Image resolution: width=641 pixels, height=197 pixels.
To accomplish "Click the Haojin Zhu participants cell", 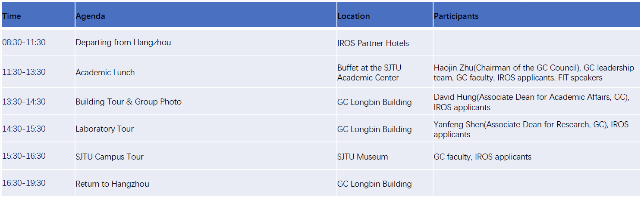I will (x=534, y=73).
